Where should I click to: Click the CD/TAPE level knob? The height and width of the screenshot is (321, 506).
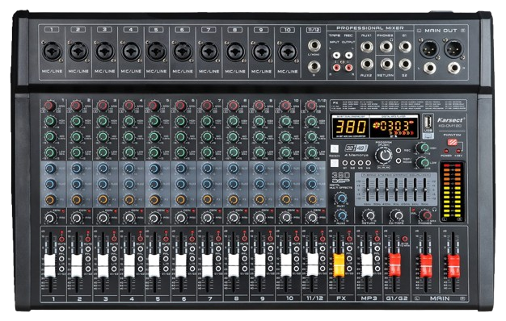396,215
